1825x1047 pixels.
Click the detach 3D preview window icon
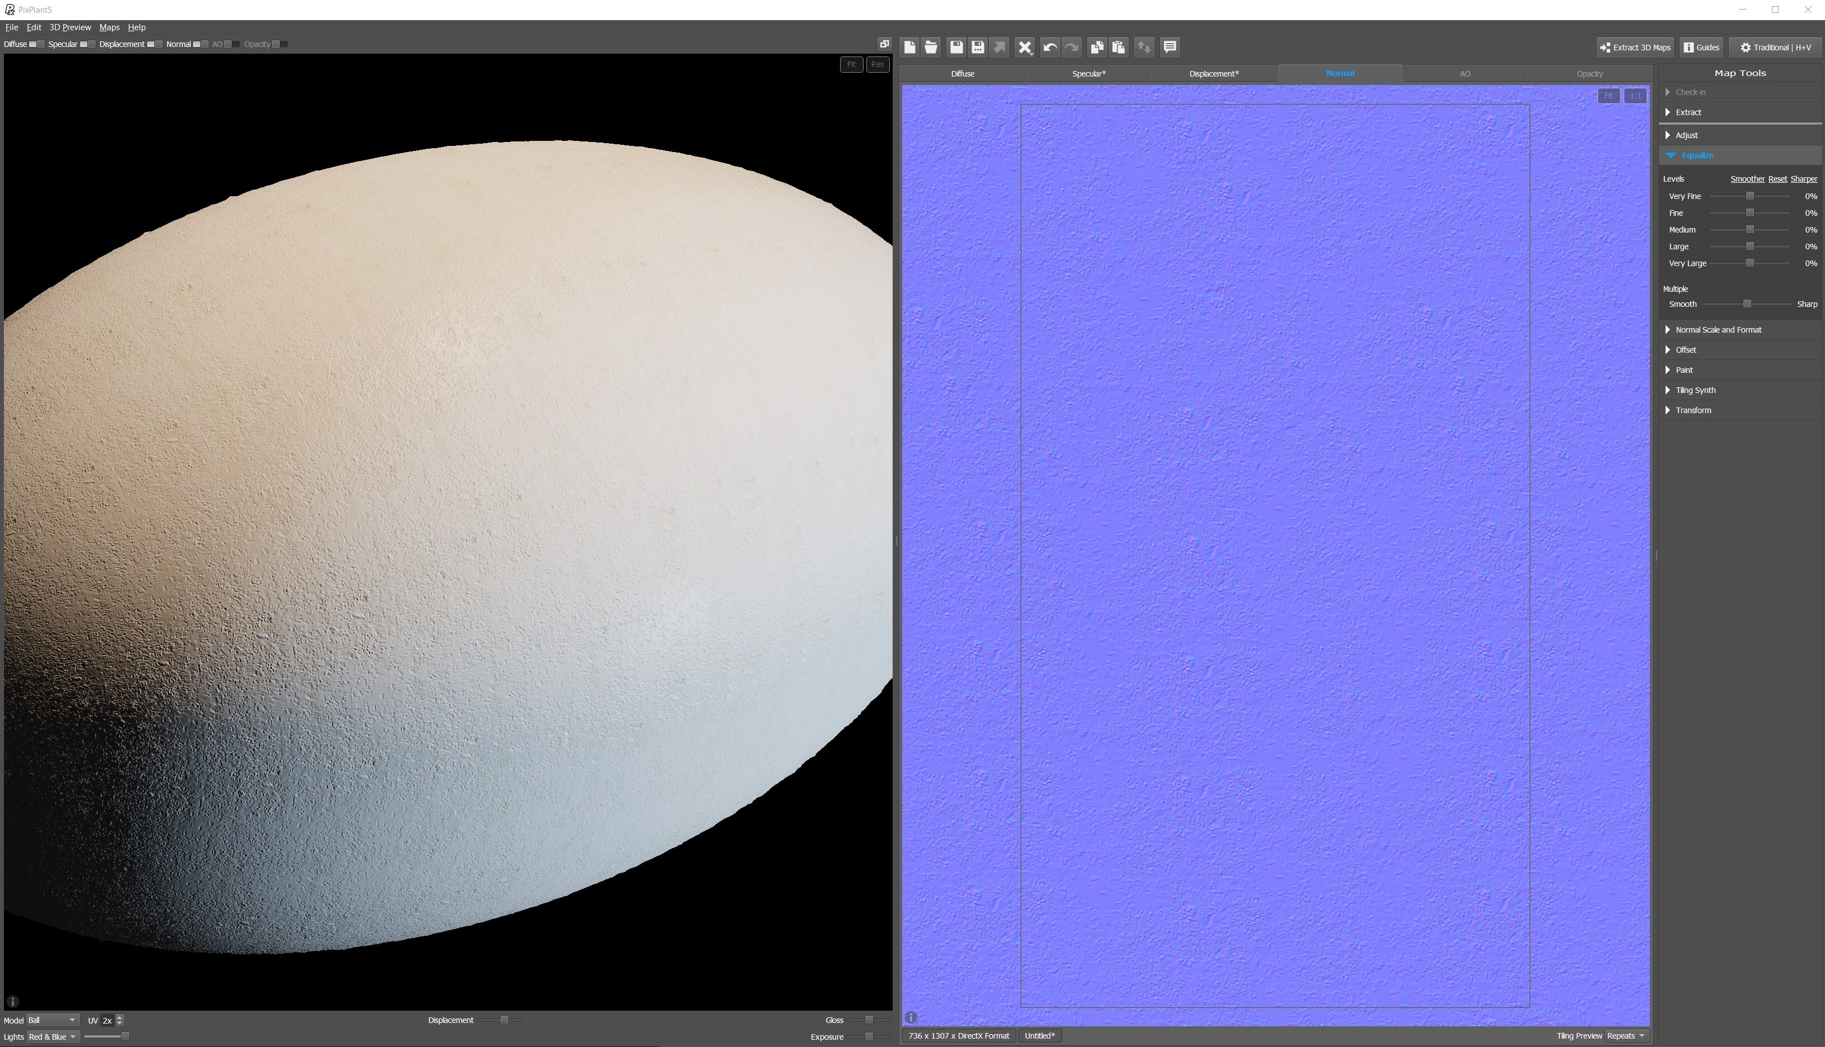[884, 44]
